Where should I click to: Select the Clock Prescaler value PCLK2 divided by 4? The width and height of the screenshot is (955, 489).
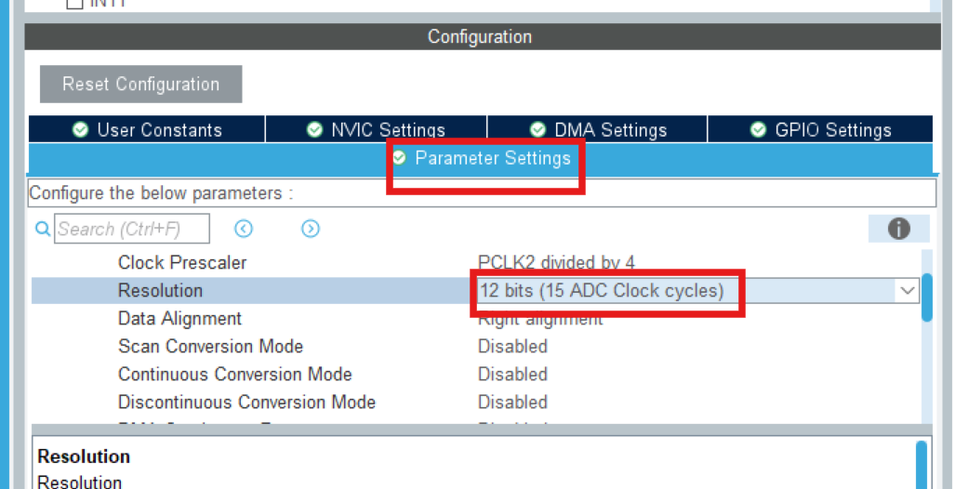(x=556, y=262)
